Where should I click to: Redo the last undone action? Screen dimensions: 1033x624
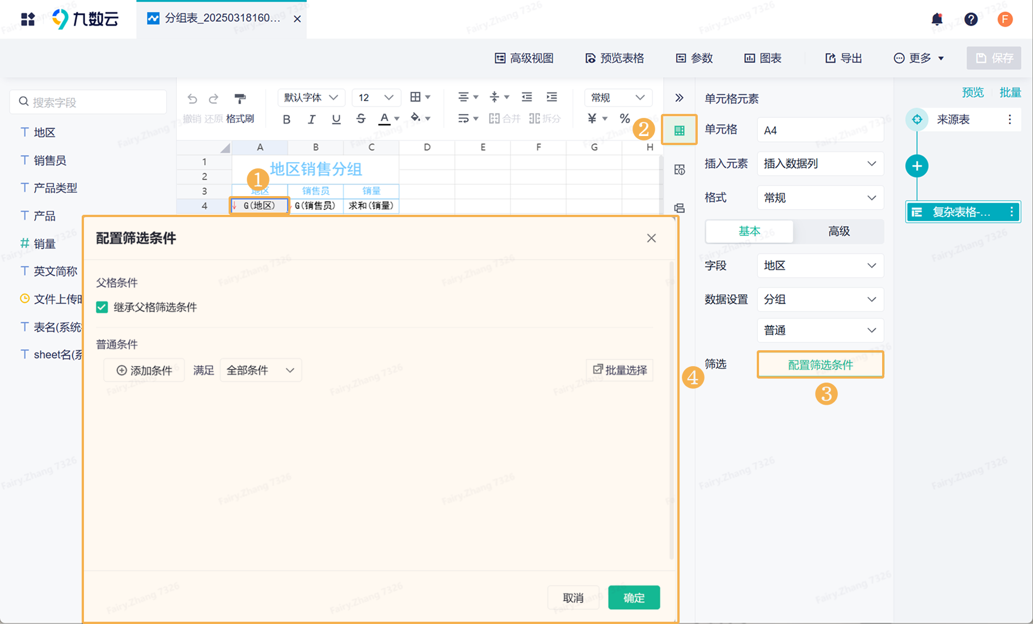pyautogui.click(x=214, y=99)
